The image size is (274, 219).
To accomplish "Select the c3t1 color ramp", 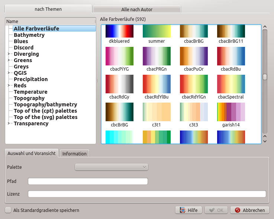I will point(157,112).
